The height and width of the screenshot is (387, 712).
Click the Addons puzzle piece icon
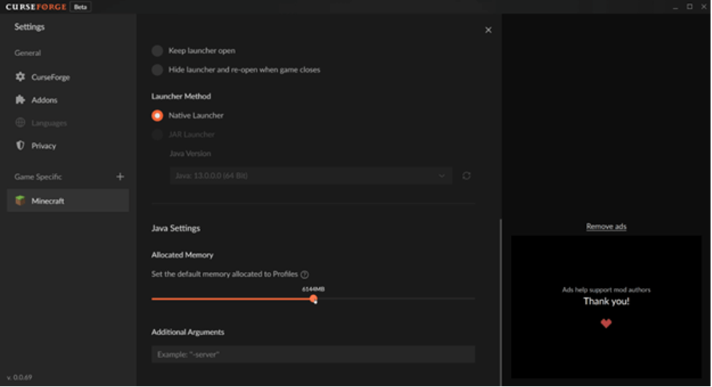coord(20,100)
